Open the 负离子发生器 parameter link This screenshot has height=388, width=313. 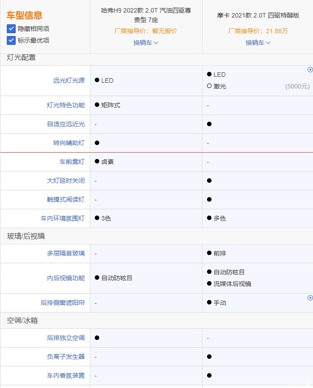66,357
